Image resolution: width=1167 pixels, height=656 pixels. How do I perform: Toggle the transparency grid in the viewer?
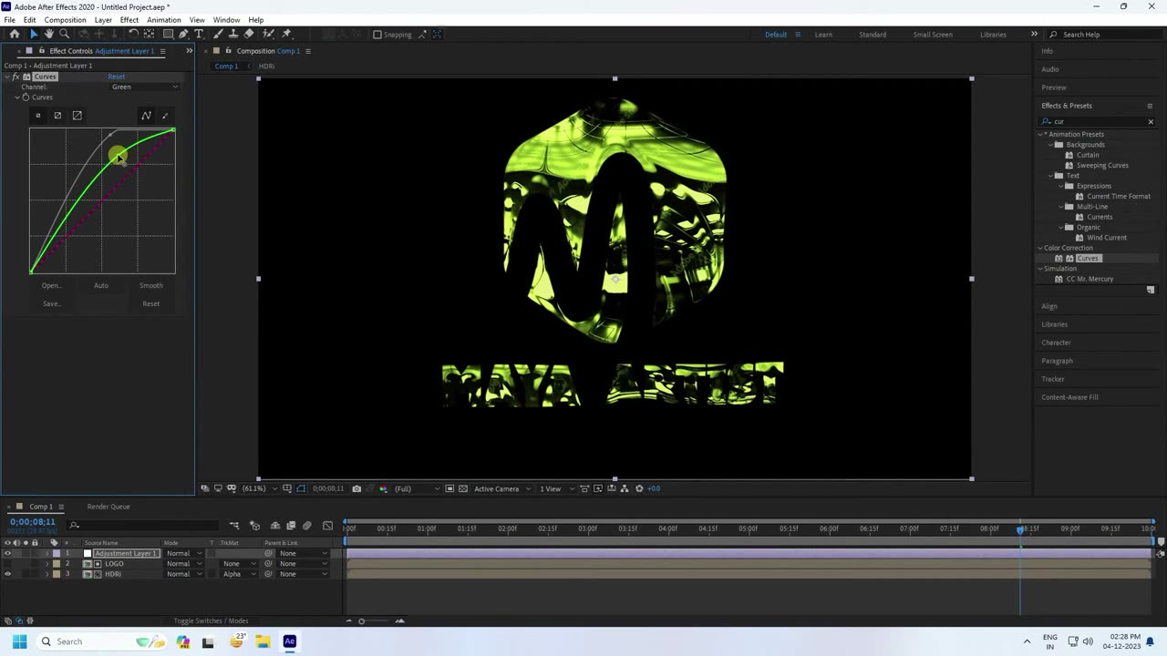click(463, 489)
